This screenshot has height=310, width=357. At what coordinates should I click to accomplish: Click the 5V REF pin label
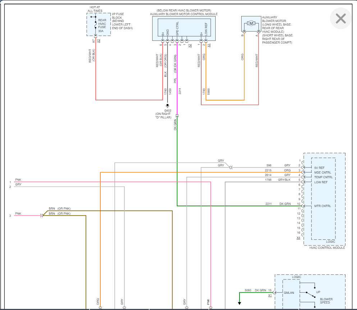319,168
